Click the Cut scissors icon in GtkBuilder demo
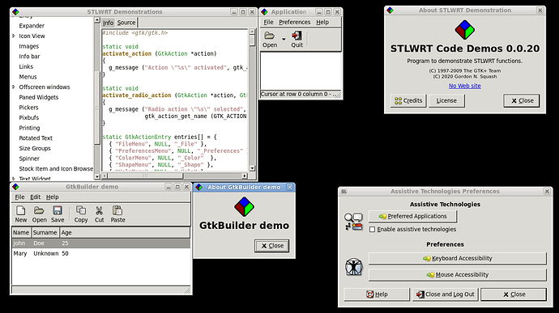Image resolution: width=559 pixels, height=313 pixels. click(x=99, y=210)
